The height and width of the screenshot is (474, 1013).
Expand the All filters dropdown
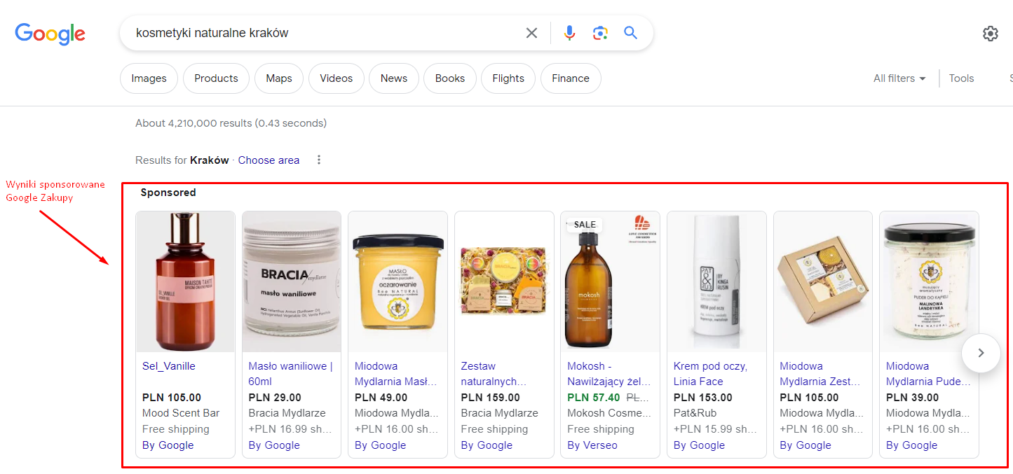point(899,78)
